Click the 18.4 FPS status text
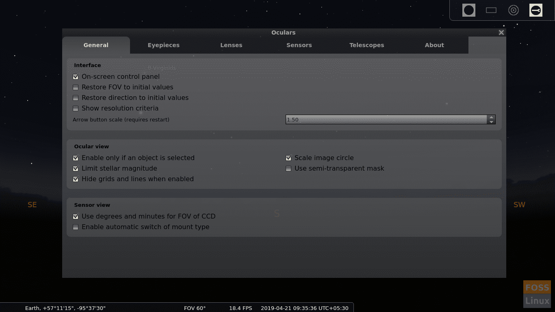This screenshot has width=555, height=312. (x=241, y=308)
